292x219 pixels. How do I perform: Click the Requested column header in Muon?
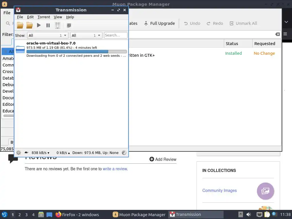pos(267,44)
